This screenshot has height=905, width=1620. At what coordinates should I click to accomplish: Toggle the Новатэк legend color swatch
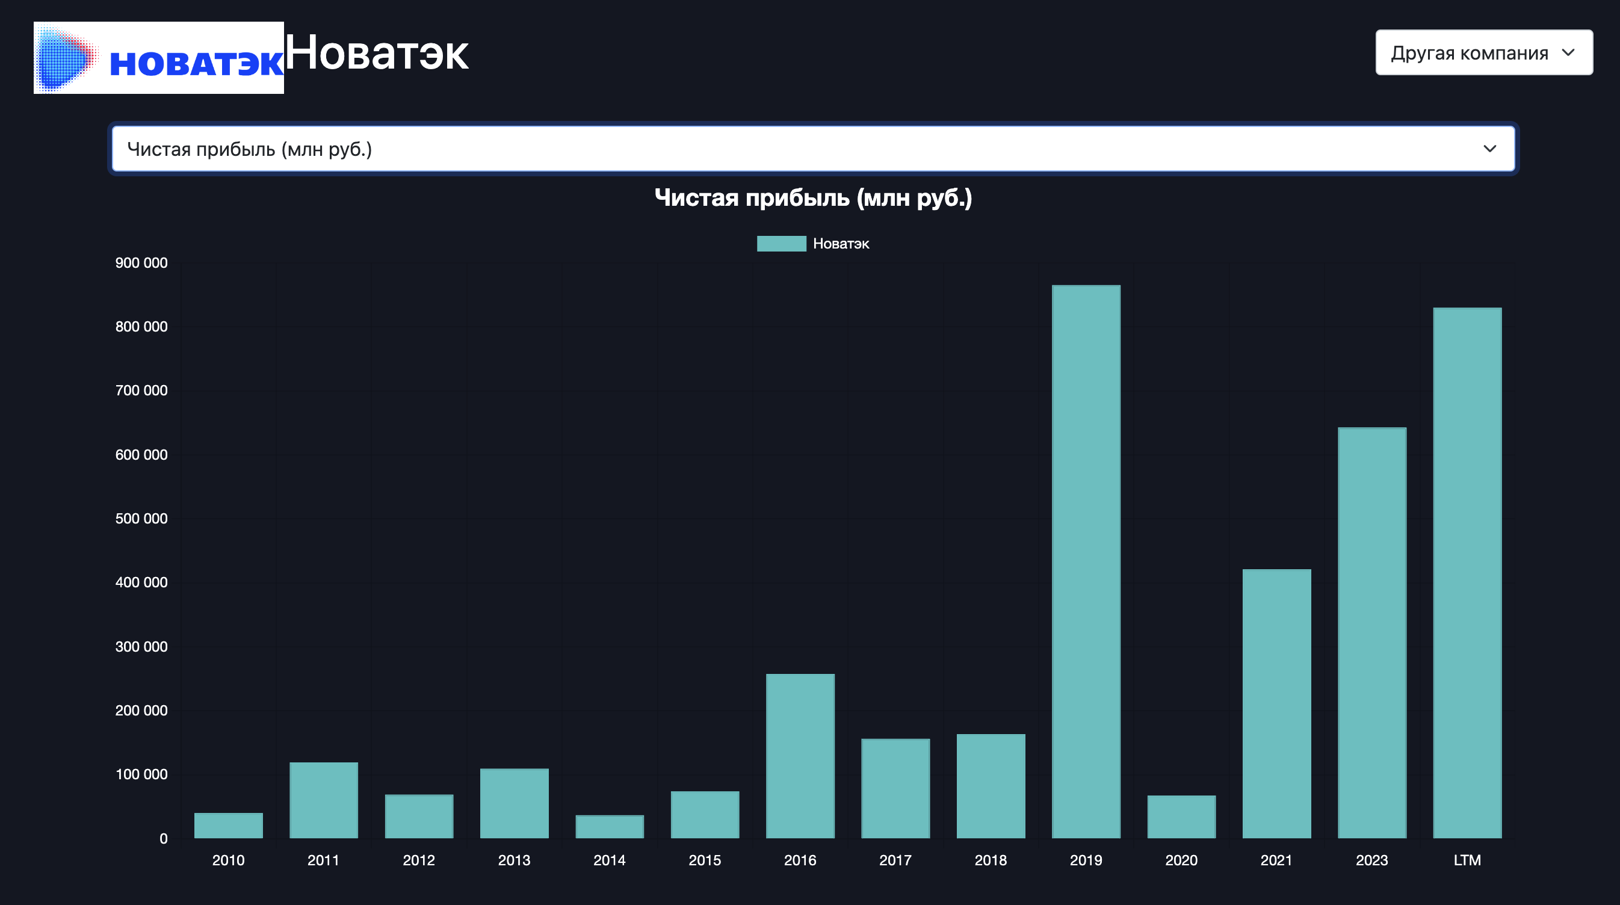click(x=781, y=244)
